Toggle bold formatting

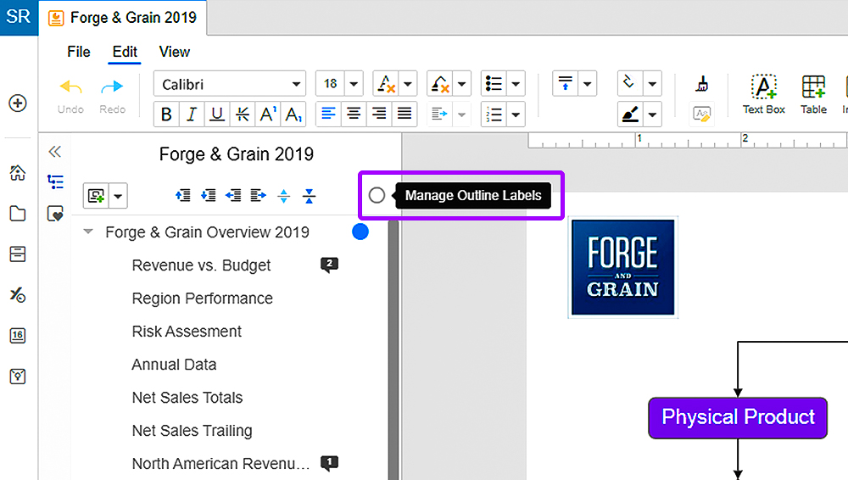[x=166, y=114]
